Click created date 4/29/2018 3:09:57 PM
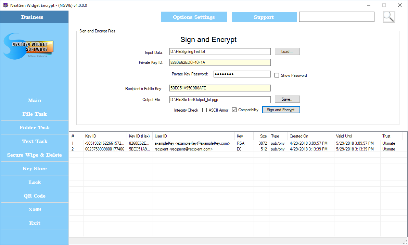 point(308,143)
